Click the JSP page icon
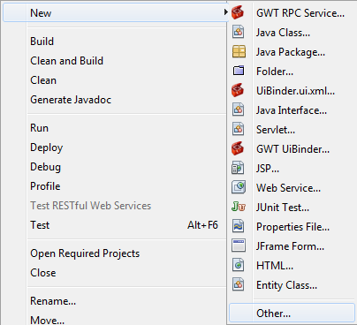 click(x=238, y=169)
